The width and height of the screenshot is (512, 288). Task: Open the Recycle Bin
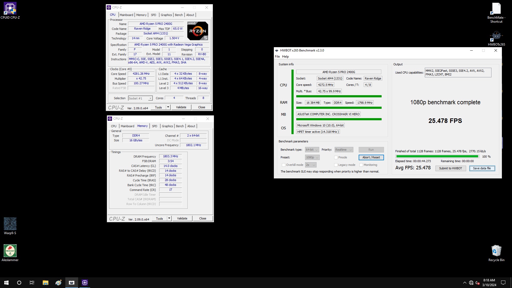click(x=496, y=253)
